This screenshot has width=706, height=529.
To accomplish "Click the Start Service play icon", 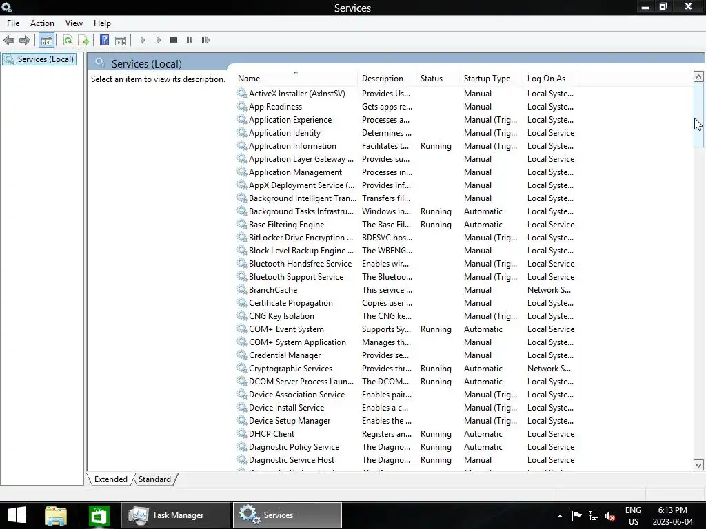I will point(143,40).
